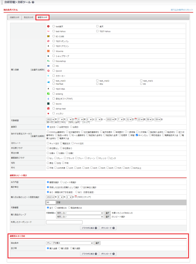
Task: Open the help icon beside 分析ツール title
Action: click(33, 2)
